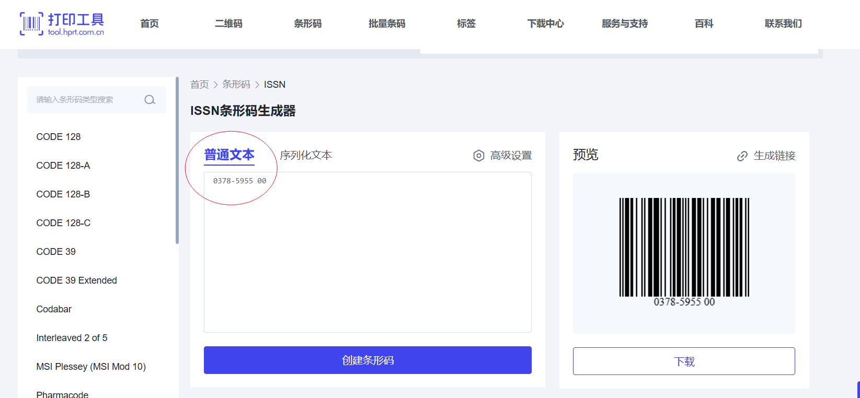Screen dimensions: 860x398
Task: Click the 生成链接 chain link icon
Action: point(742,156)
